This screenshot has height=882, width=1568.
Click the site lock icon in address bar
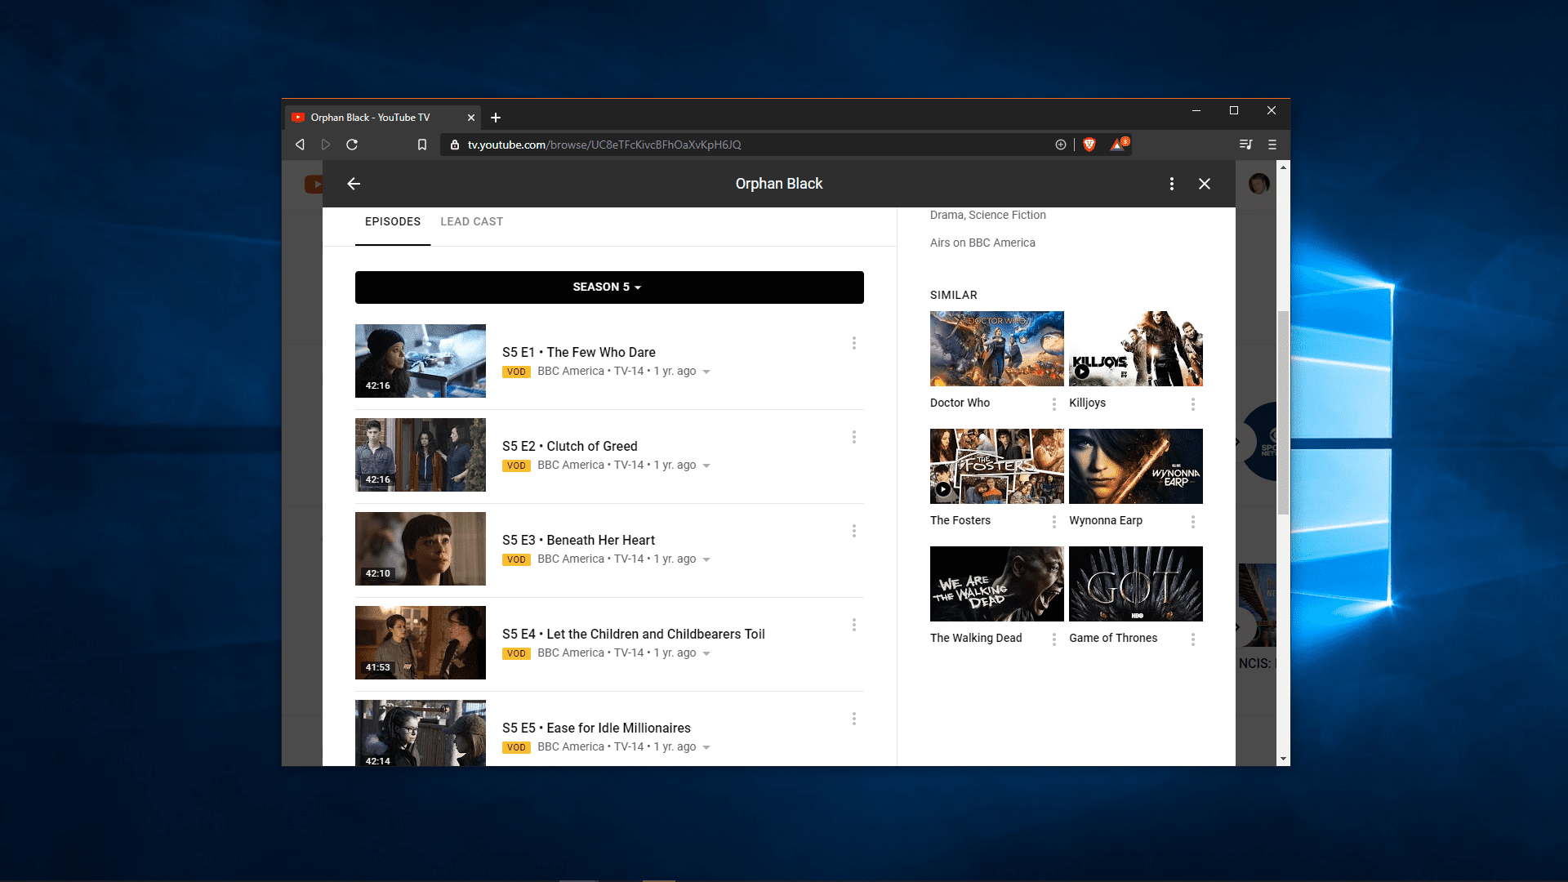(455, 145)
